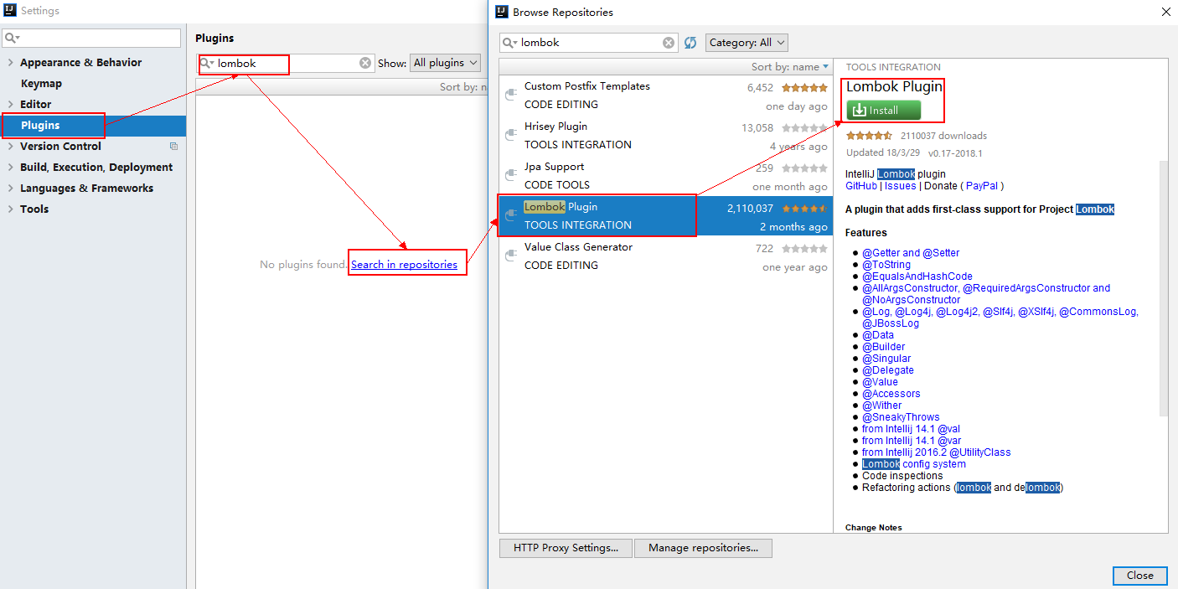The height and width of the screenshot is (589, 1178).
Task: Click the rating stars for Custom Postfix Templates
Action: 804,87
